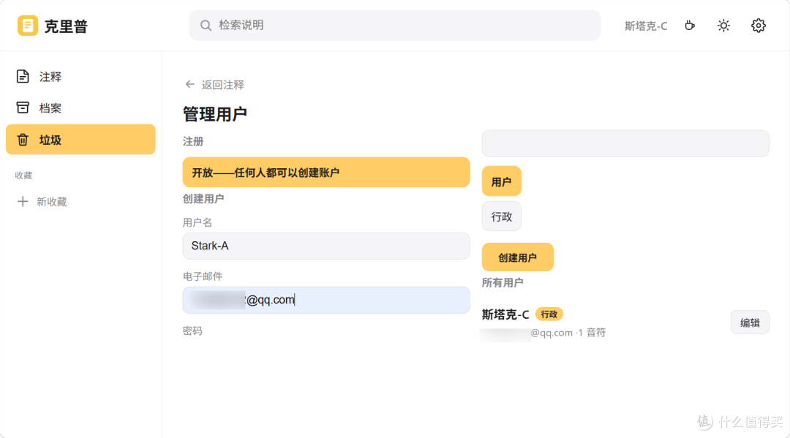Click the 用户名 field containing Stark-A
The width and height of the screenshot is (790, 438).
326,246
